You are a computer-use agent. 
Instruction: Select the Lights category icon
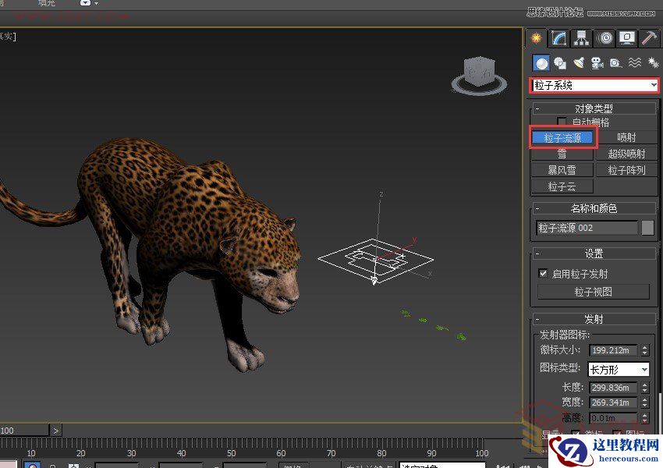coord(579,63)
